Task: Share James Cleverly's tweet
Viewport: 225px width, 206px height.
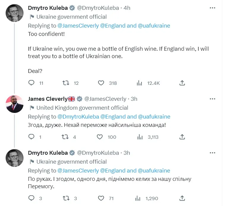Action: click(x=183, y=137)
